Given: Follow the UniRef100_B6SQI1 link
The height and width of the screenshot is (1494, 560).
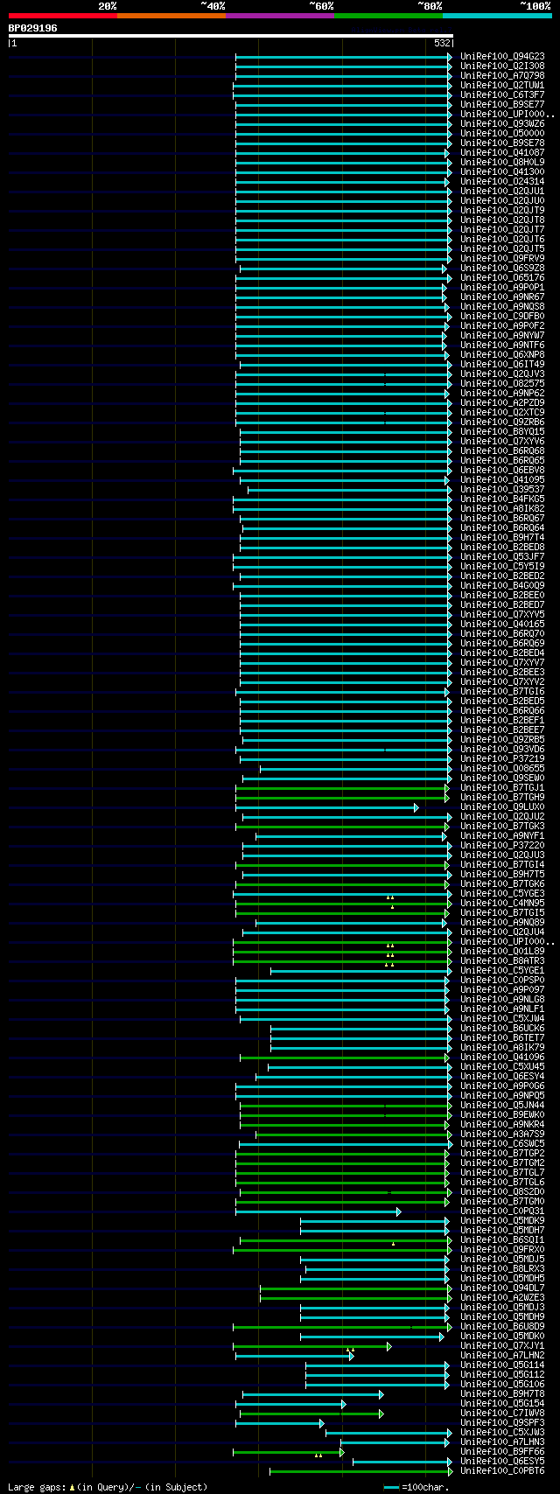Looking at the screenshot, I should (502, 1239).
